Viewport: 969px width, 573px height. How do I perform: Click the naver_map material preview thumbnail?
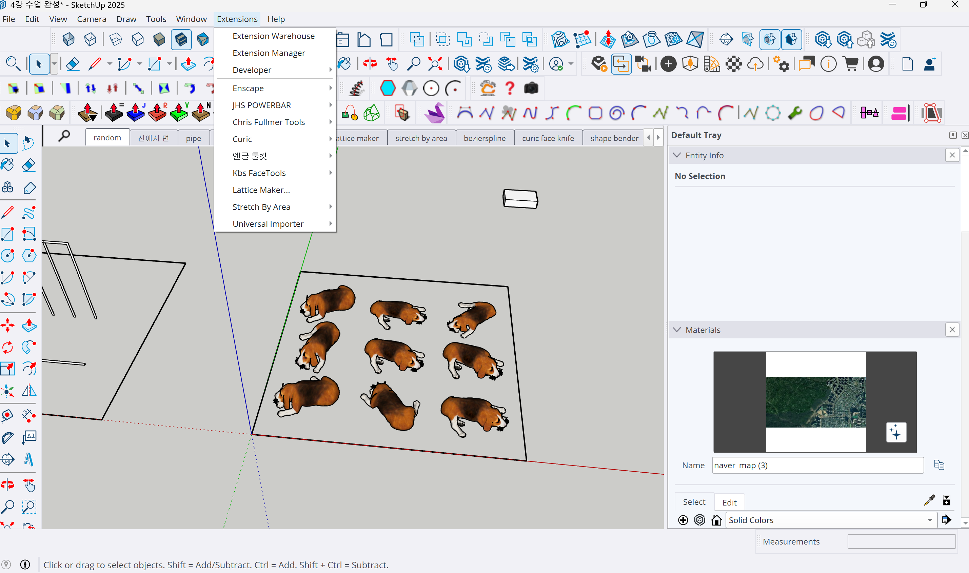click(x=815, y=401)
